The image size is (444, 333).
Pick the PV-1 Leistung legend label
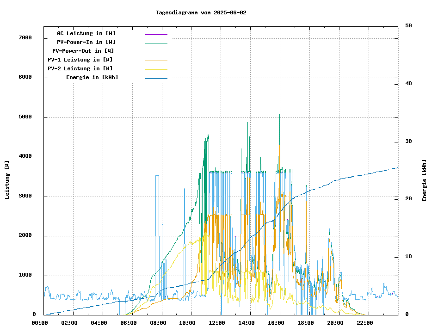[80, 60]
